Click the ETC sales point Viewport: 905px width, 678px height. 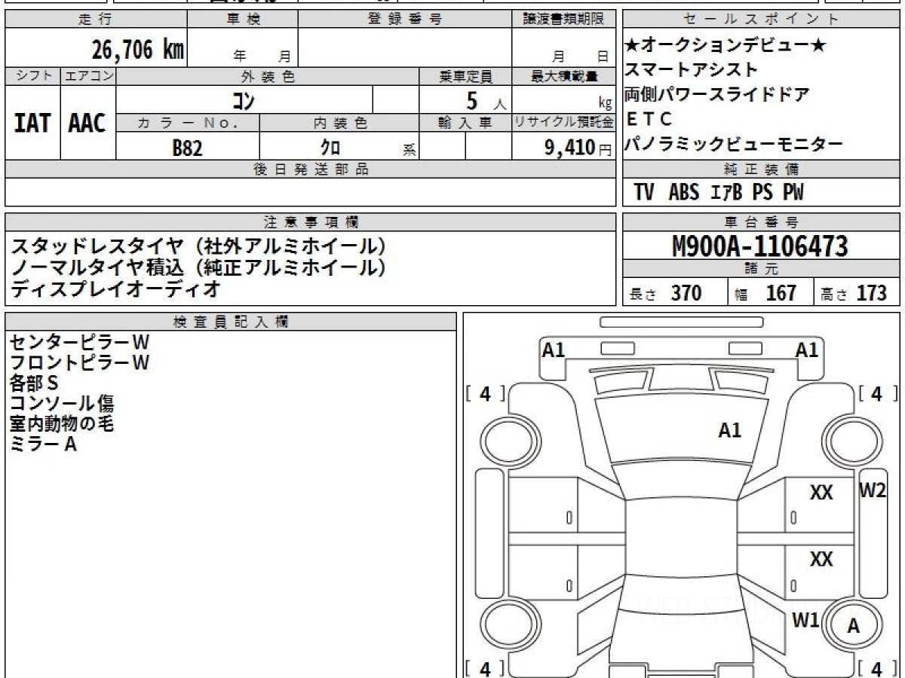click(x=649, y=119)
